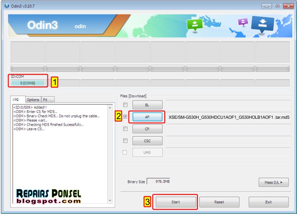
Task: Click the AP file path field
Action: point(229,117)
